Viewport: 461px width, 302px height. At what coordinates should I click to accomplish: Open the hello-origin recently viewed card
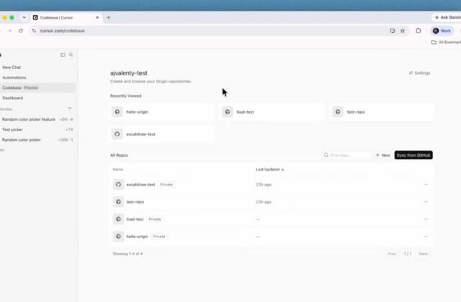[x=161, y=112]
